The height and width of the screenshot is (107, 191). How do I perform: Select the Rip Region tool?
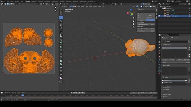click(x=61, y=81)
